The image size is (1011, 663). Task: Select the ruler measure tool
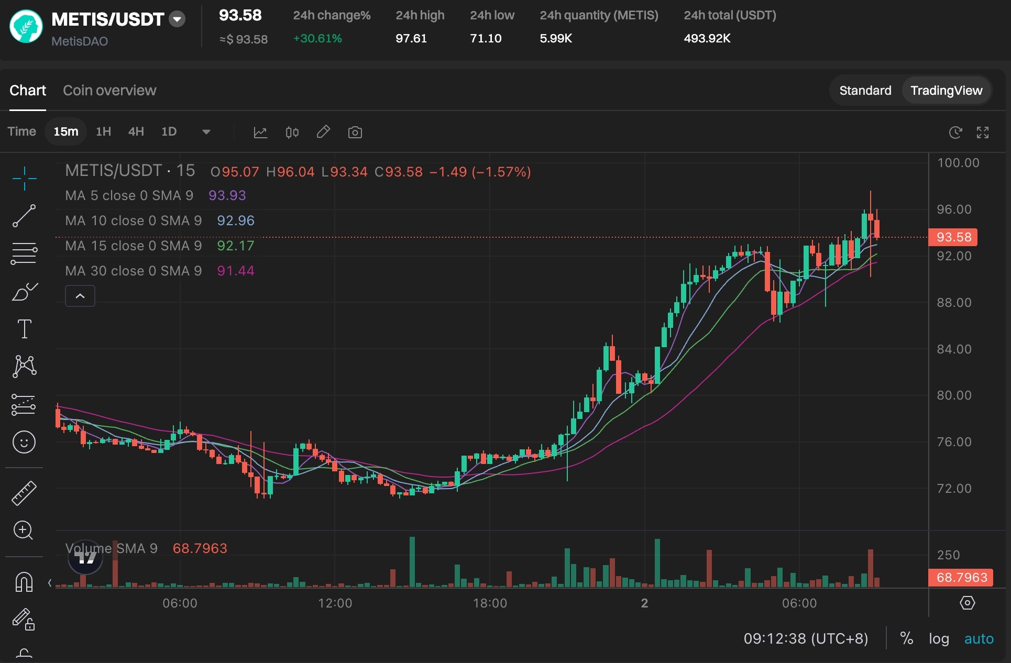tap(24, 493)
